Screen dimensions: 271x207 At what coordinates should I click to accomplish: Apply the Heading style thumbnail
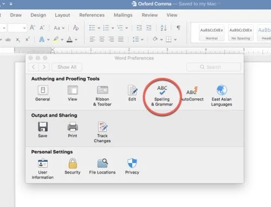point(264,33)
